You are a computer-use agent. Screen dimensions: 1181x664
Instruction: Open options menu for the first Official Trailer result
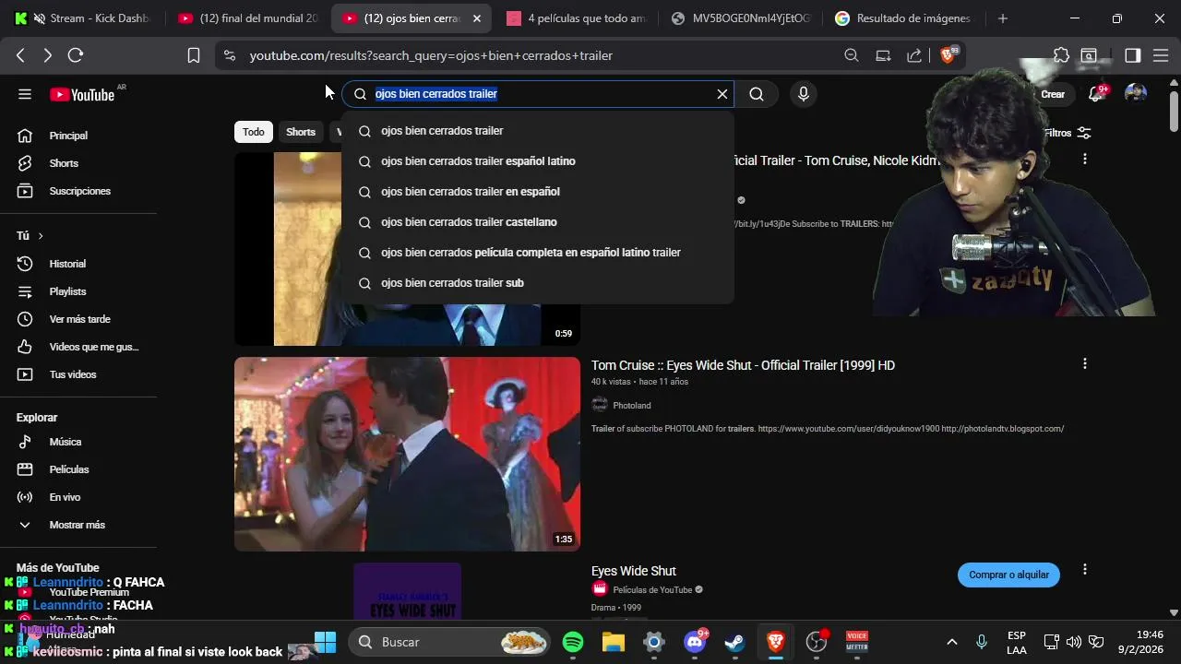coord(1085,159)
